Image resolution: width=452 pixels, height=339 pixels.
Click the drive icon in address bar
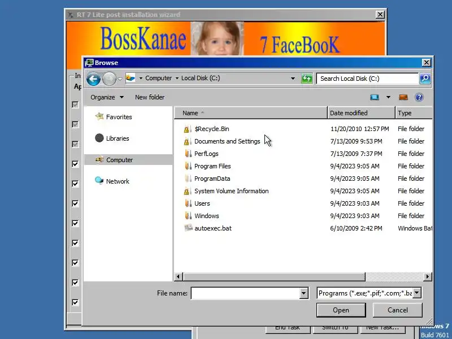click(131, 78)
